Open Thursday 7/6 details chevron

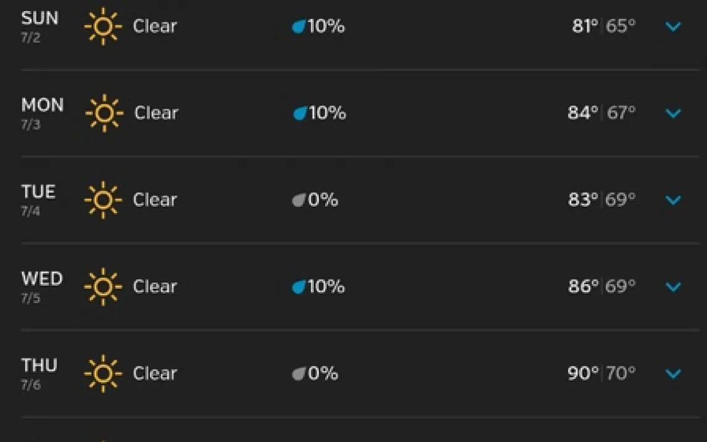pyautogui.click(x=673, y=373)
